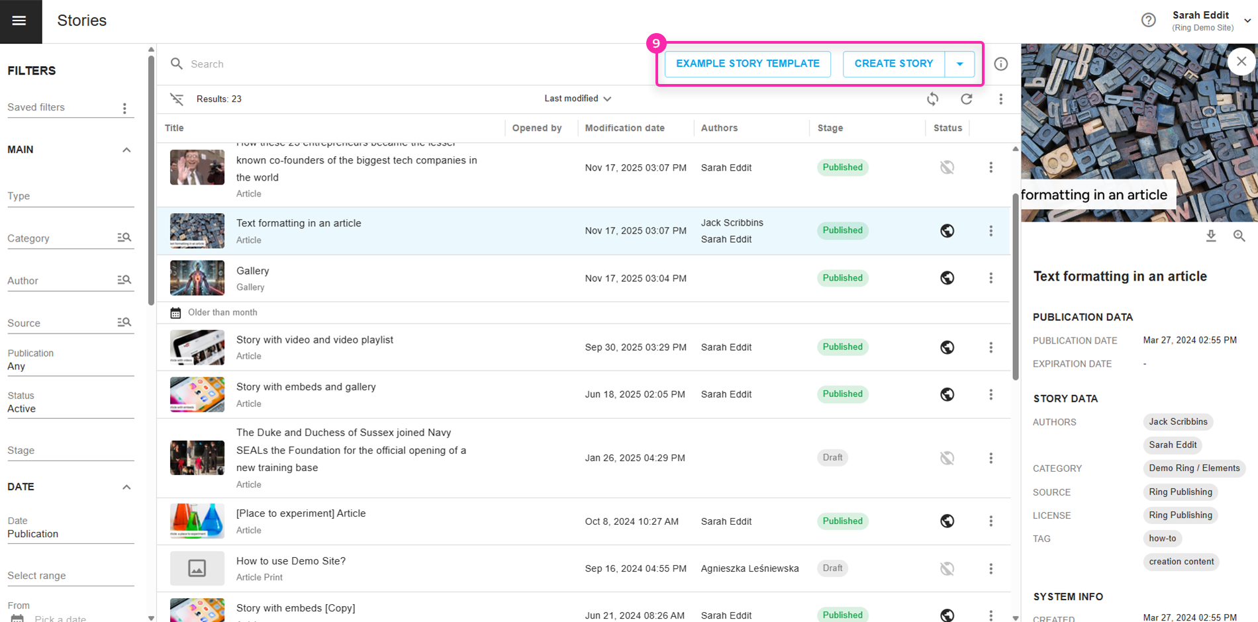Image resolution: width=1258 pixels, height=622 pixels.
Task: Click the help question mark icon
Action: 1148,21
